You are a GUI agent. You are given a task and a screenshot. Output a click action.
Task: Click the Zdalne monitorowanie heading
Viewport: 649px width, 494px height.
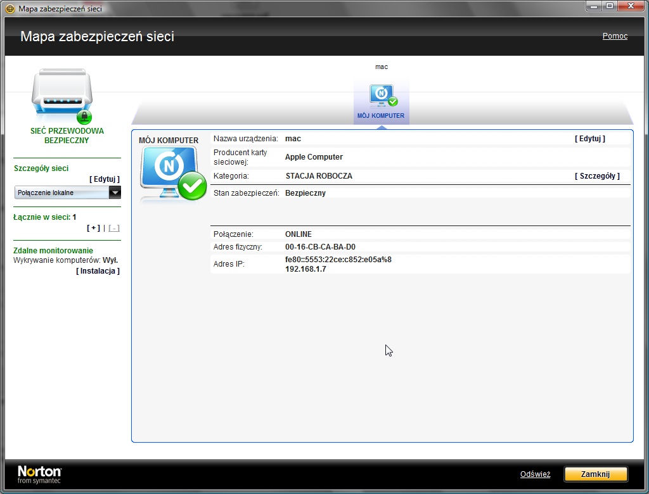tap(53, 251)
